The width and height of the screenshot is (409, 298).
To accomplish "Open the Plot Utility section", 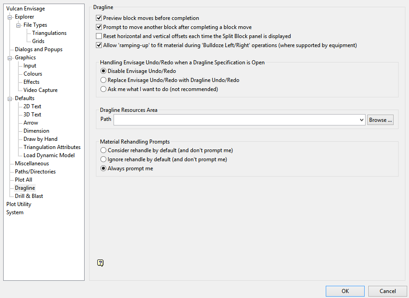I will tap(19, 204).
